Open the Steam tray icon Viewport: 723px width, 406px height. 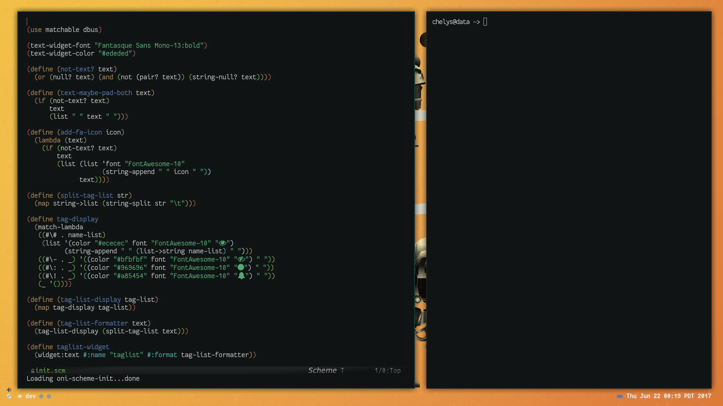(9, 396)
